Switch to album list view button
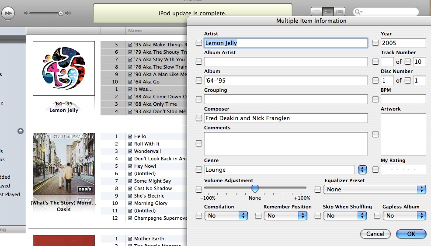This screenshot has width=431, height=246. (328, 11)
